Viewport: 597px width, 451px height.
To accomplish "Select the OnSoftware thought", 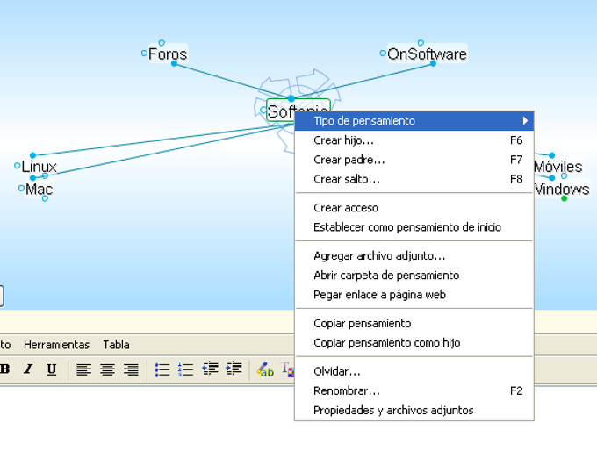I will [x=427, y=54].
